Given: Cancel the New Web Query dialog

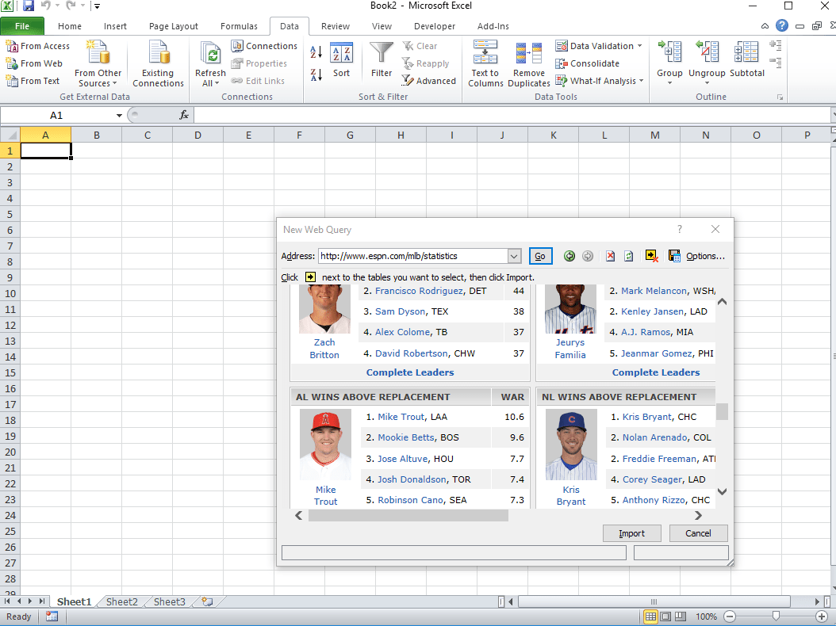Looking at the screenshot, I should [x=698, y=533].
